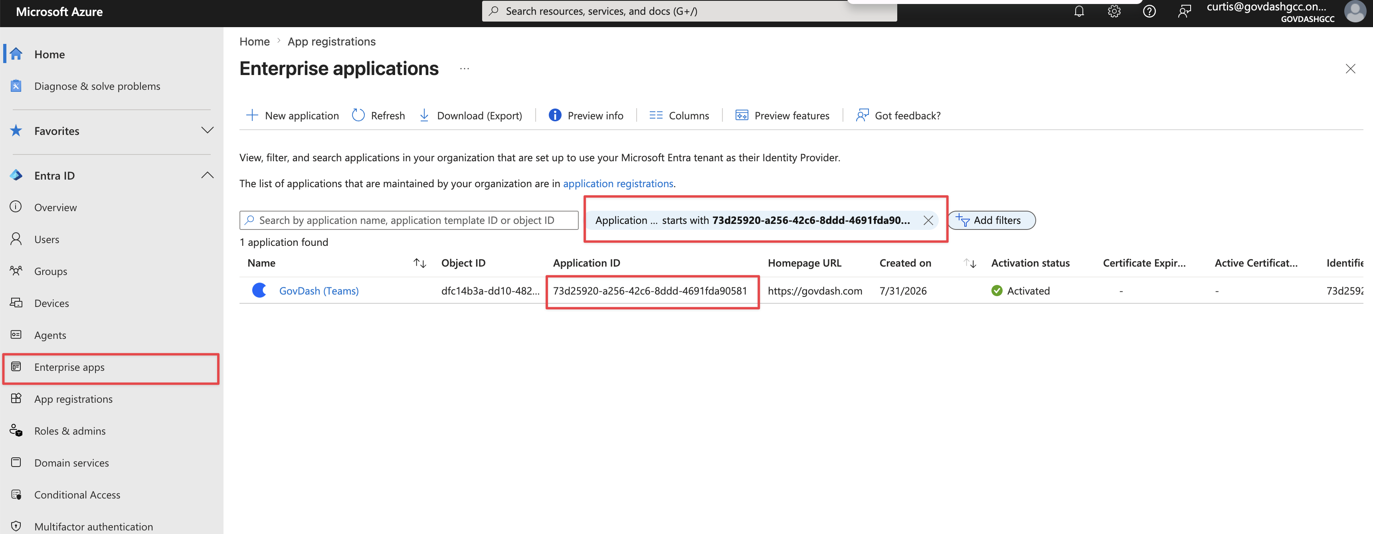Open the account avatar in top right
This screenshot has height=534, width=1373.
click(1355, 11)
